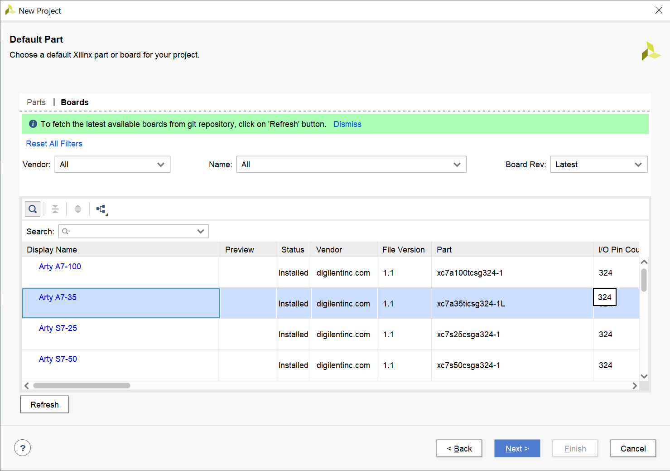Click the 1.1 file version in Arty S7-25 row
670x471 pixels.
click(388, 335)
